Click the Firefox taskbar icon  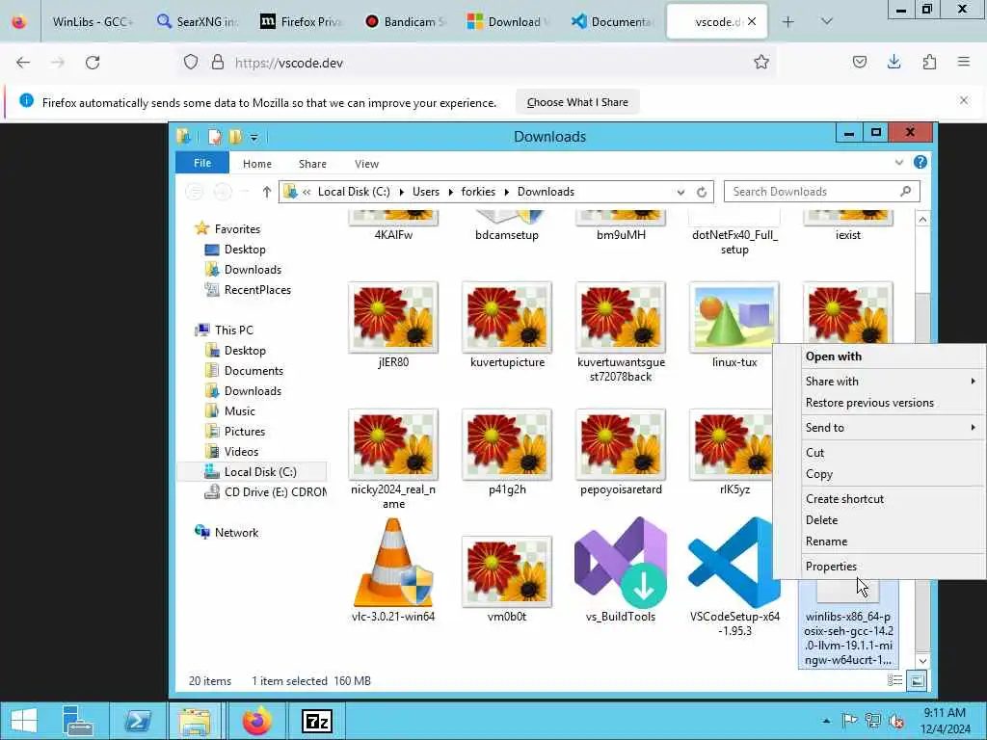pos(256,721)
